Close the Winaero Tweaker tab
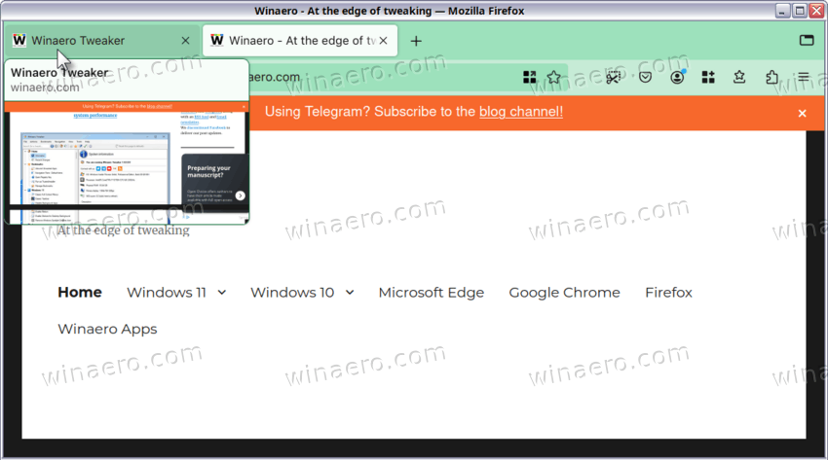Screen dimensions: 828x460 tap(185, 41)
